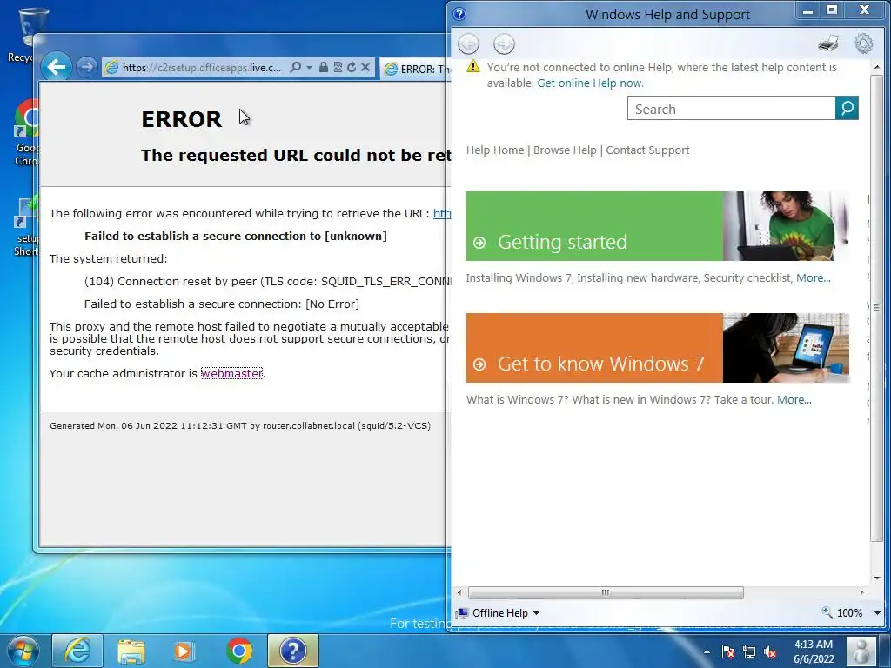
Task: Open the URL link in the error message
Action: (x=442, y=214)
